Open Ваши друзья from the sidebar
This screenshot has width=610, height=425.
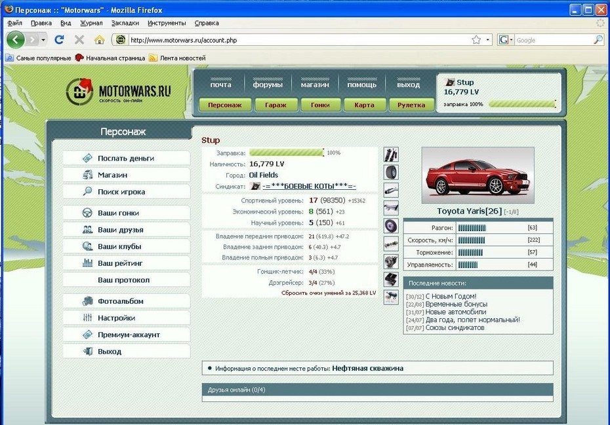(x=127, y=230)
